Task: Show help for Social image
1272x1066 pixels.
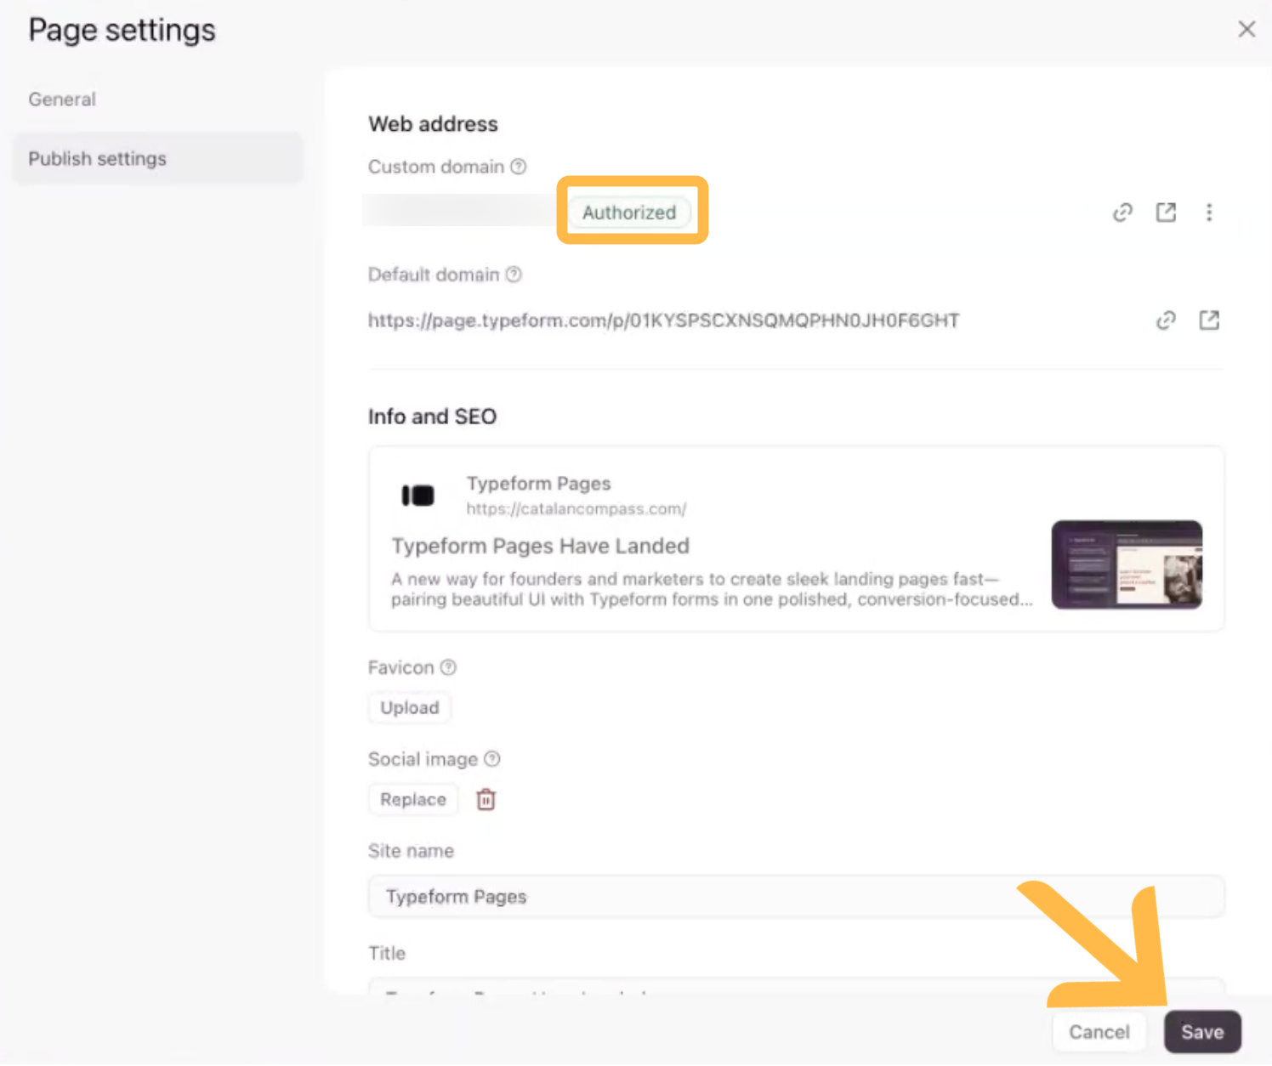Action: point(492,759)
